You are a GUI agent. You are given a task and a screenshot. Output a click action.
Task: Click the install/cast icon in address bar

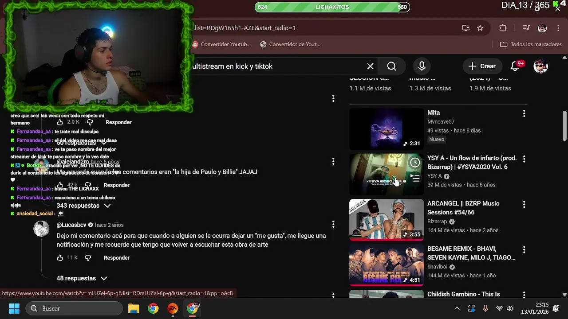tap(466, 28)
